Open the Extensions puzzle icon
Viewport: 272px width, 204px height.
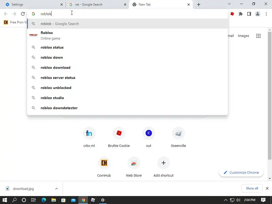(x=241, y=14)
